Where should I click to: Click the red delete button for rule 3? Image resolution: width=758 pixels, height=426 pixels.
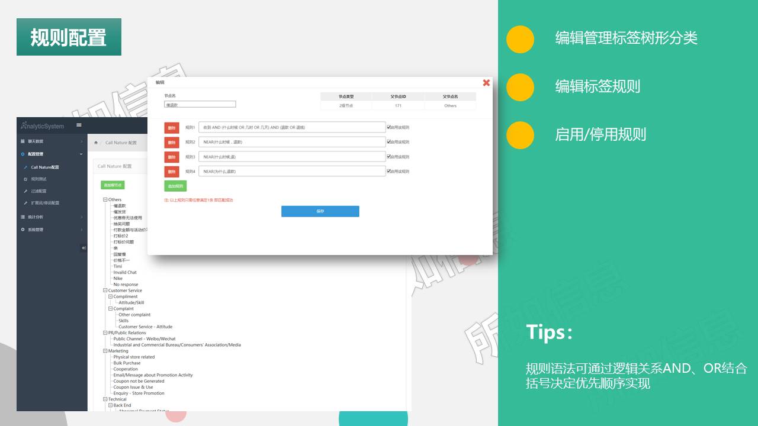pos(171,157)
